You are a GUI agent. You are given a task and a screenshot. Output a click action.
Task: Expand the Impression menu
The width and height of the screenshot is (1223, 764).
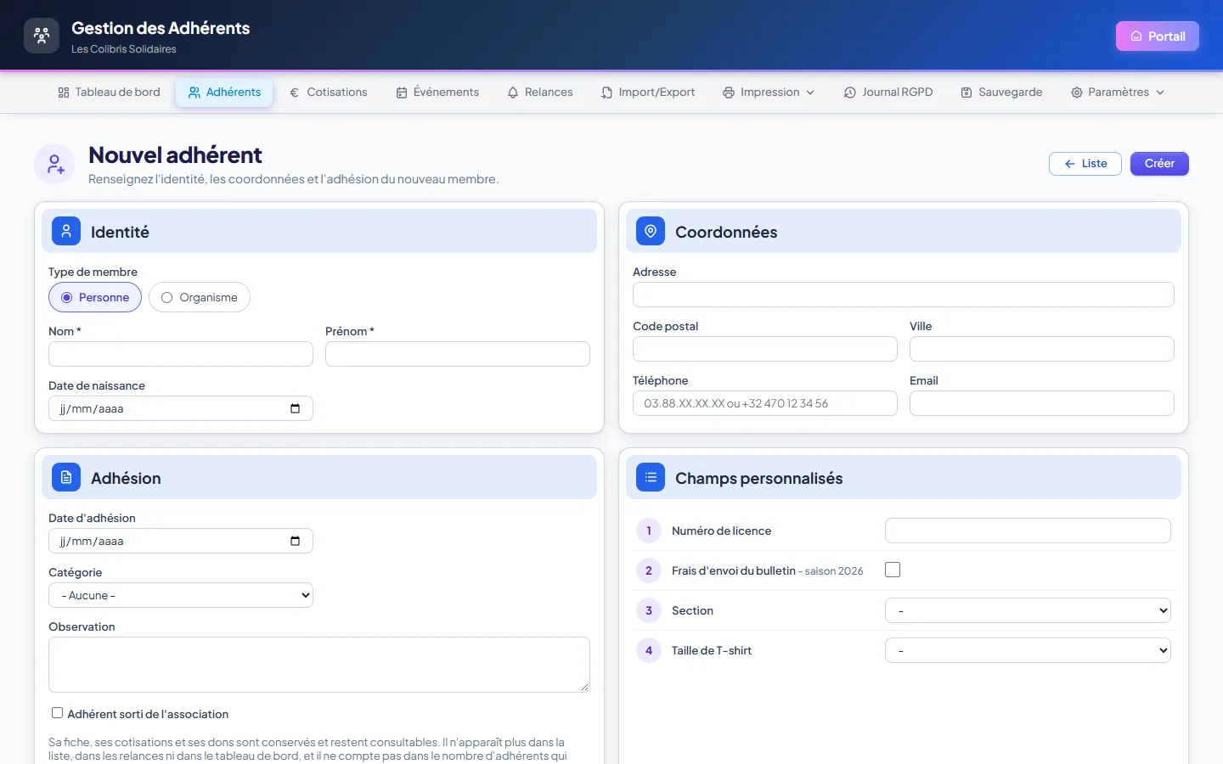coord(769,93)
